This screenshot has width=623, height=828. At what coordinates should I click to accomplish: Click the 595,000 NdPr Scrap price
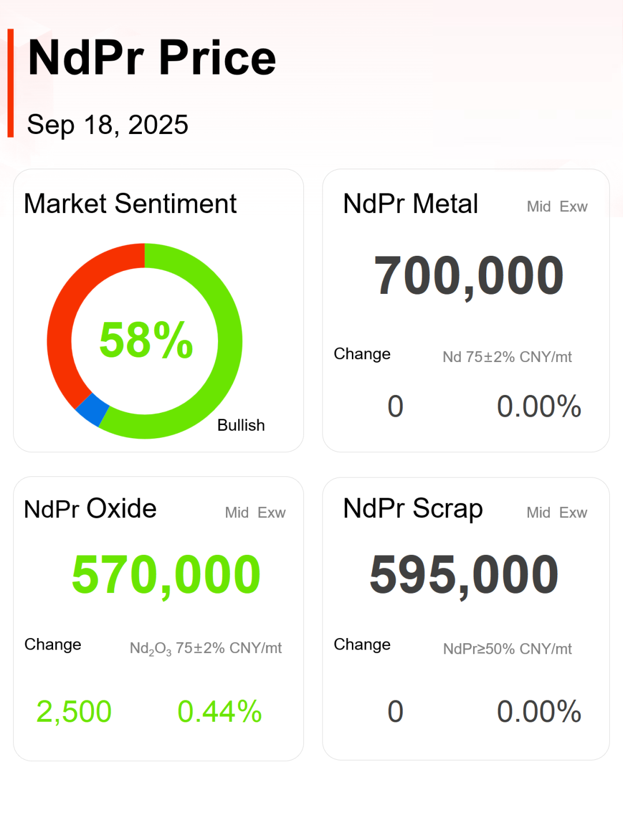[x=464, y=575]
